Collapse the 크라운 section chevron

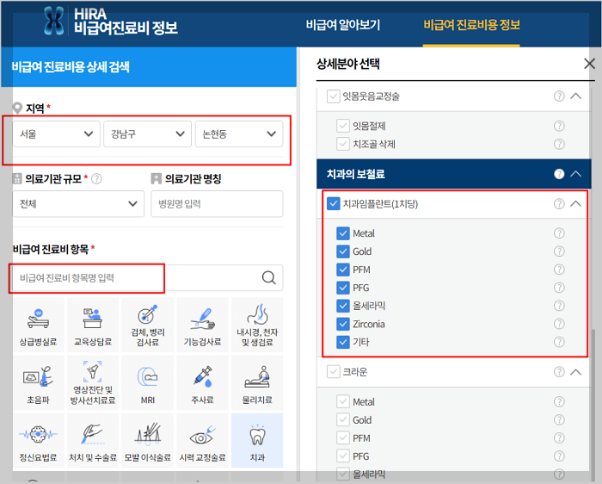[575, 372]
